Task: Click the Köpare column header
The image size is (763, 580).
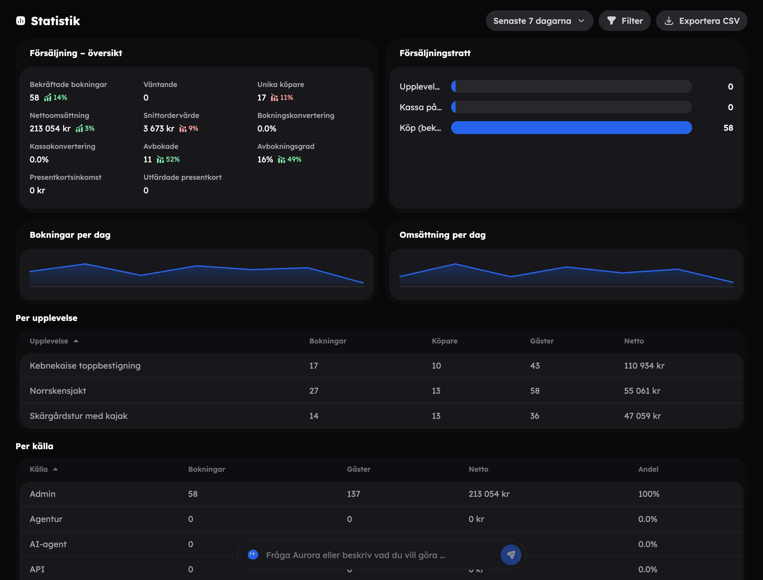Action: [x=444, y=341]
